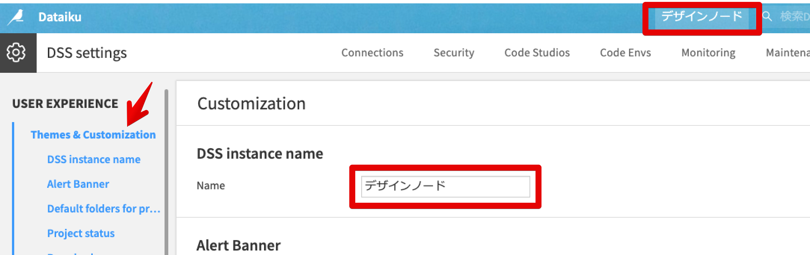Click the DSS instance name section heading

click(x=260, y=153)
